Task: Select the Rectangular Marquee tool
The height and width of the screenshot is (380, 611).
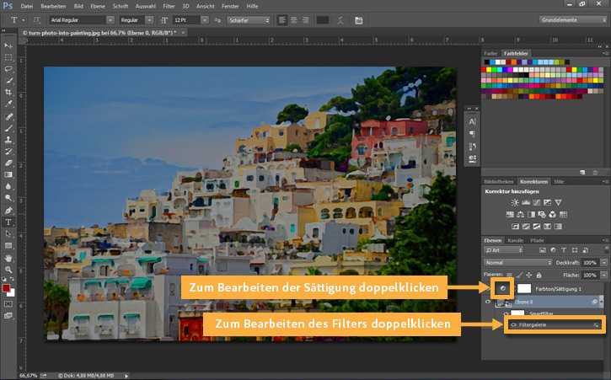Action: pyautogui.click(x=8, y=57)
